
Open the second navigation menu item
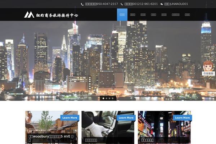(x=132, y=15)
